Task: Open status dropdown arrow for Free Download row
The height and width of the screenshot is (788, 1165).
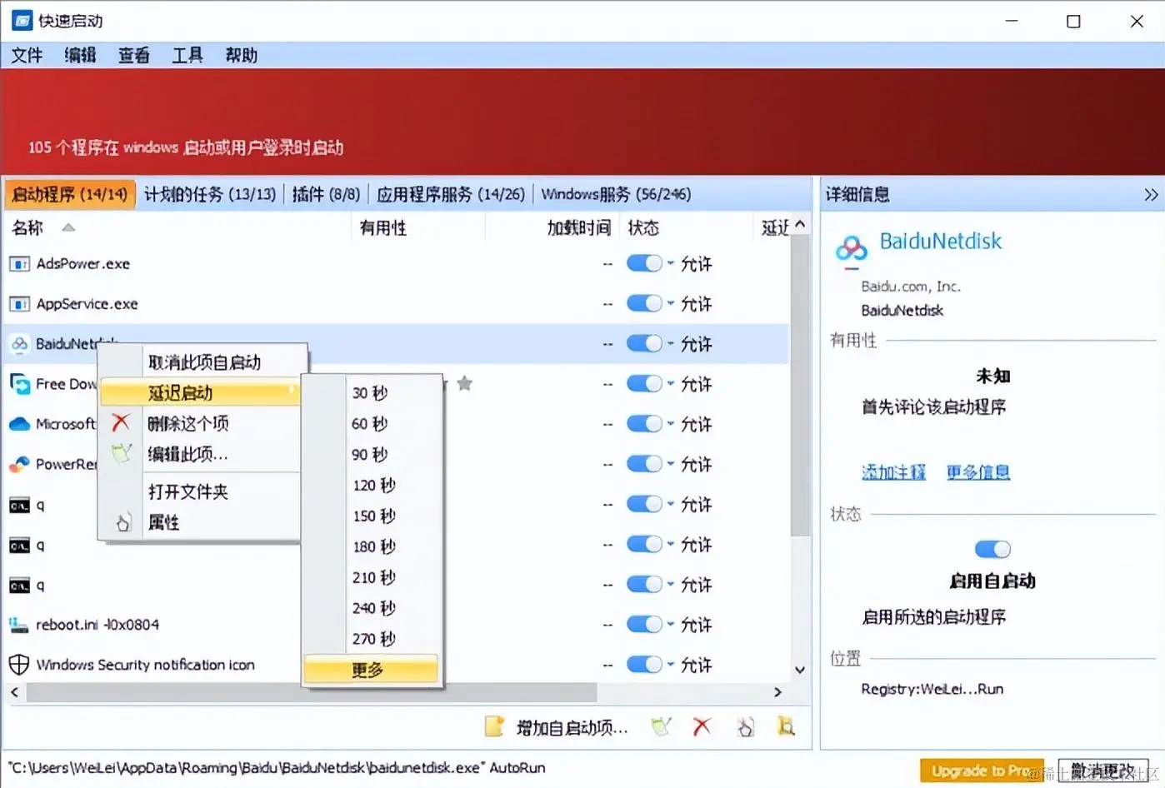Action: (670, 384)
